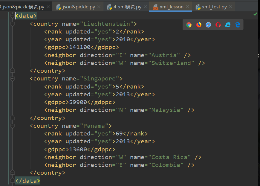
Task: Click the Austria neighbor name
Action: 164,55
